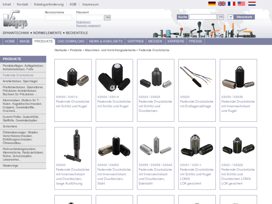
Task: Open product image for 03020 / 03025
Action: [156, 77]
